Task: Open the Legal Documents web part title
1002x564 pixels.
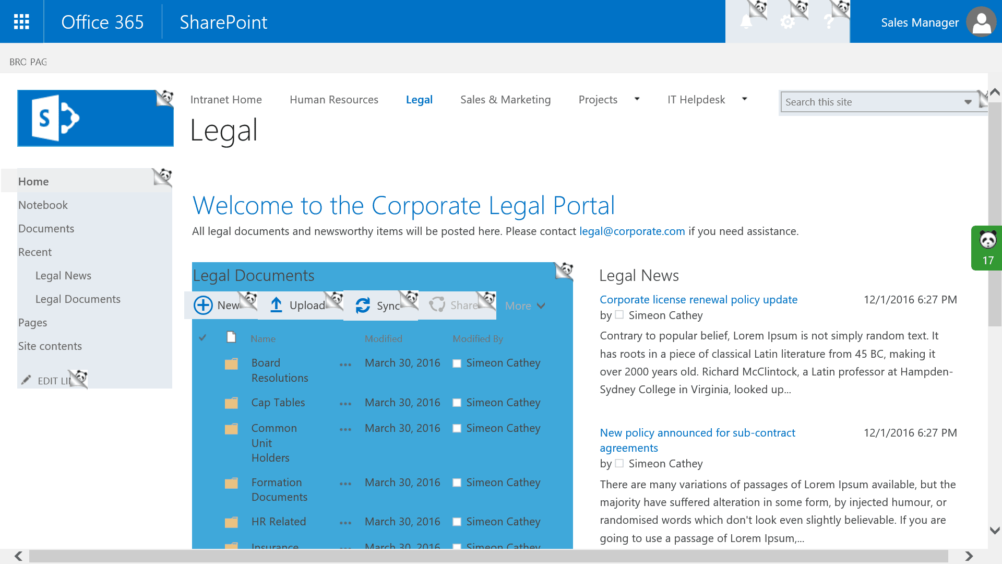Action: coord(253,275)
